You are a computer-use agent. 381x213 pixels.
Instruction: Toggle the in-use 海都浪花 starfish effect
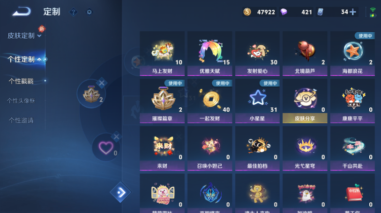coord(352,53)
